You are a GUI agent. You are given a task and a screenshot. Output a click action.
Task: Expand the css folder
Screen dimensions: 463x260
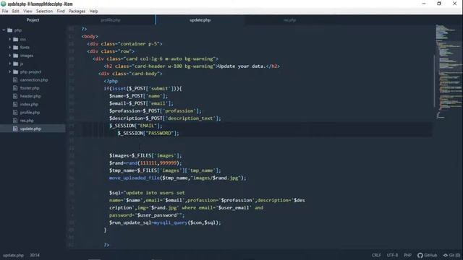[x=9, y=39]
